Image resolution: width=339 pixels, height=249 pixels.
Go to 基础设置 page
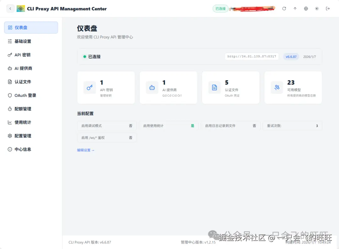coord(31,41)
